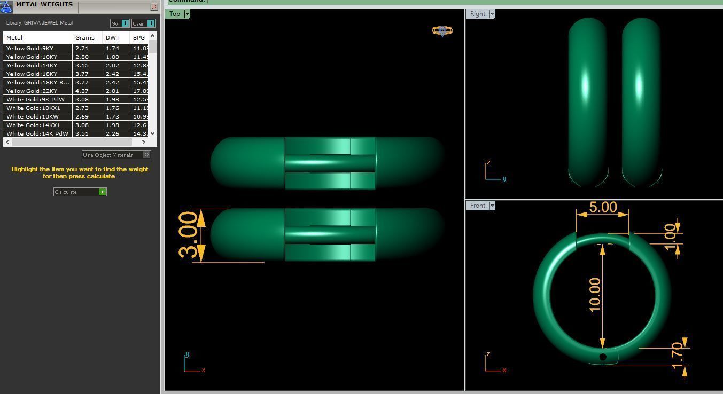
Task: Click the scroll left arrow of metal table
Action: click(7, 142)
